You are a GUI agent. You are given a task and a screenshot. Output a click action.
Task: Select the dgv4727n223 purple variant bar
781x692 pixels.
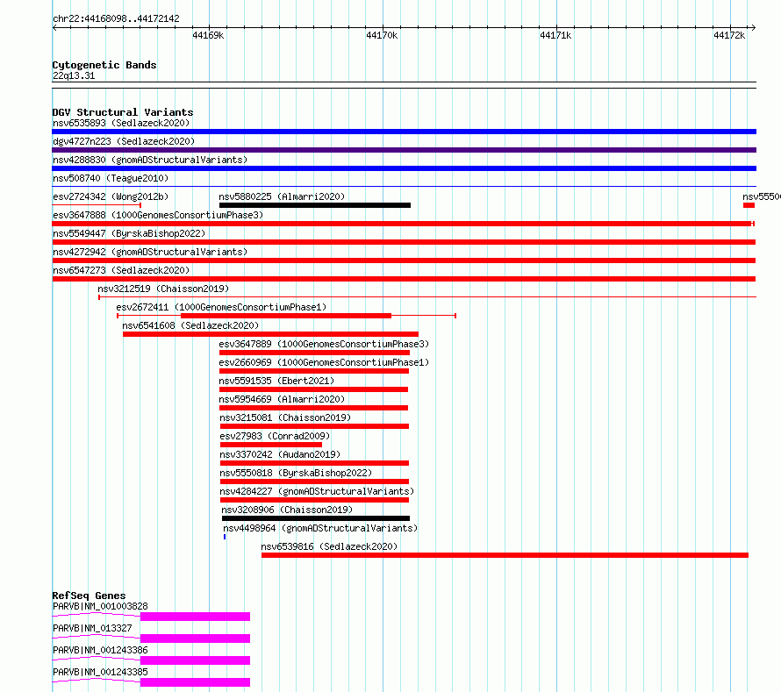(x=404, y=150)
